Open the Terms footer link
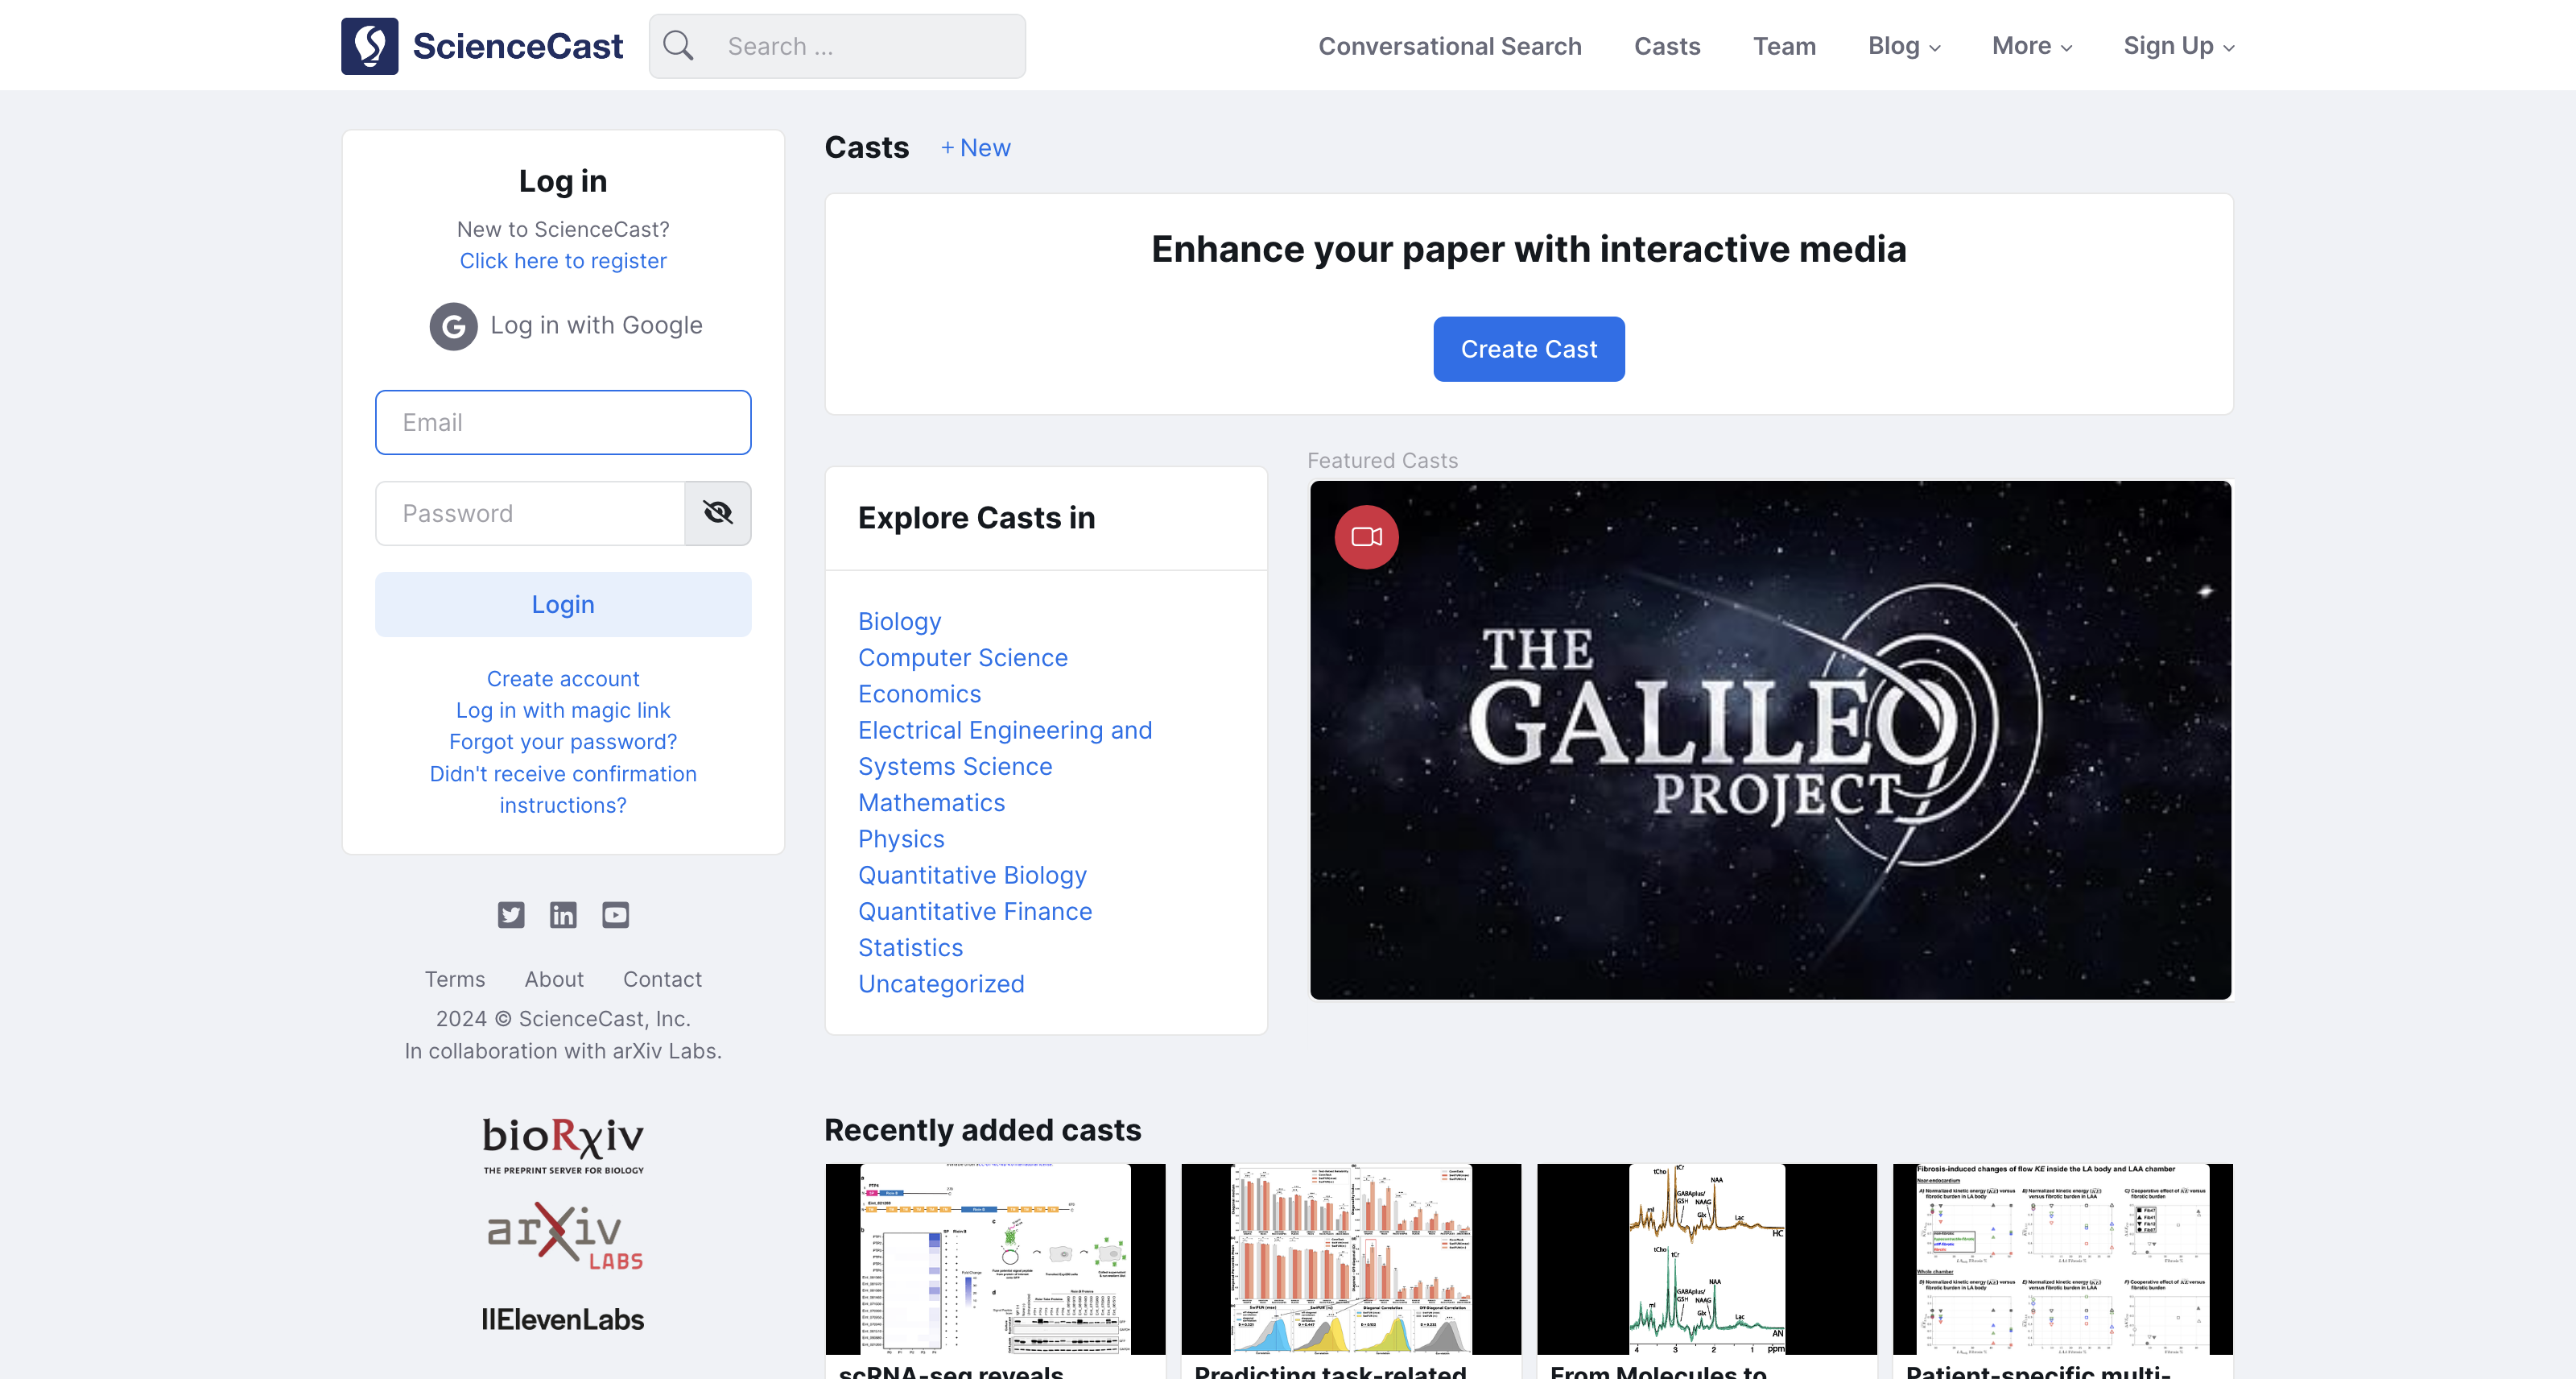 454,979
